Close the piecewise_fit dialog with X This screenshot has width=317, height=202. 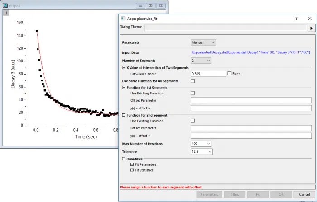pos(310,19)
